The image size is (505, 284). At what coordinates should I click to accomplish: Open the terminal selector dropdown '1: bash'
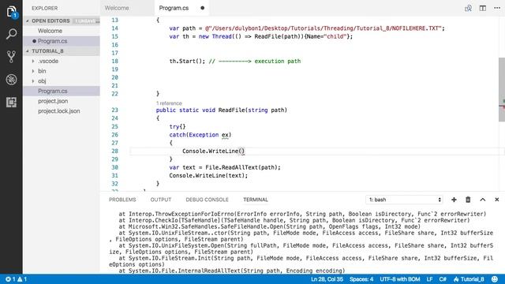404,200
